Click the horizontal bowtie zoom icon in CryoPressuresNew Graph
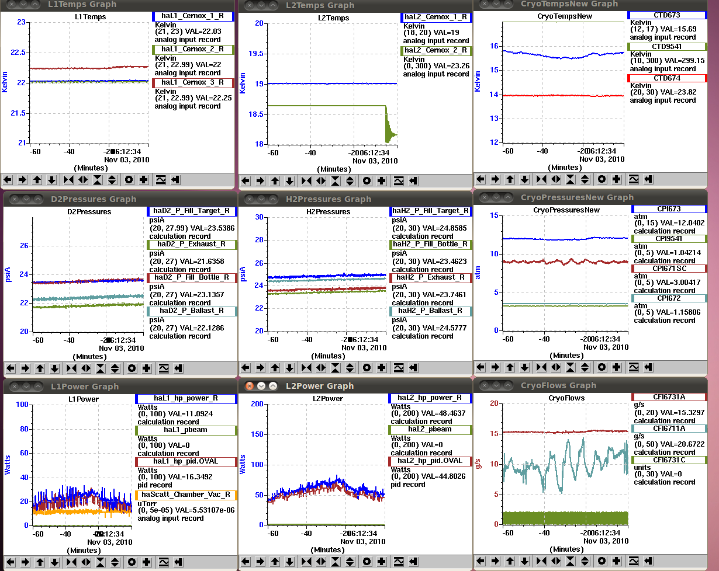The image size is (719, 571). click(542, 367)
